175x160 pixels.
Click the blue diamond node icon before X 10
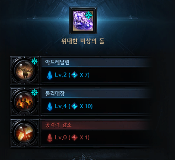tap(74, 106)
